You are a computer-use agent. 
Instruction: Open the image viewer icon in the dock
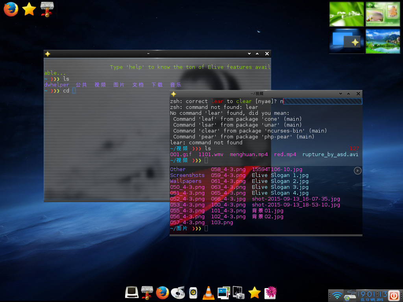point(224,293)
